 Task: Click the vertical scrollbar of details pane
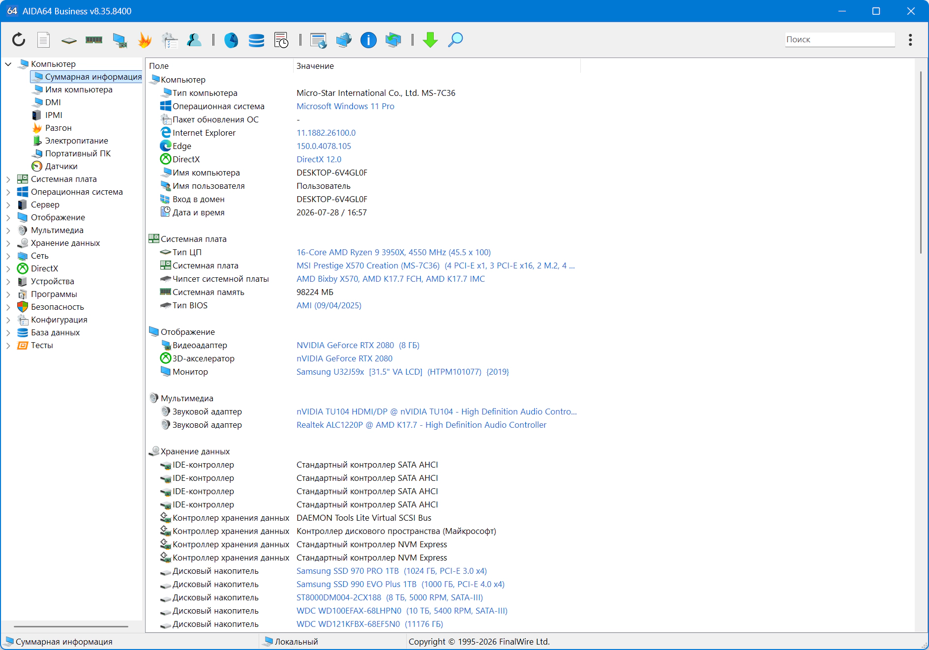(921, 162)
